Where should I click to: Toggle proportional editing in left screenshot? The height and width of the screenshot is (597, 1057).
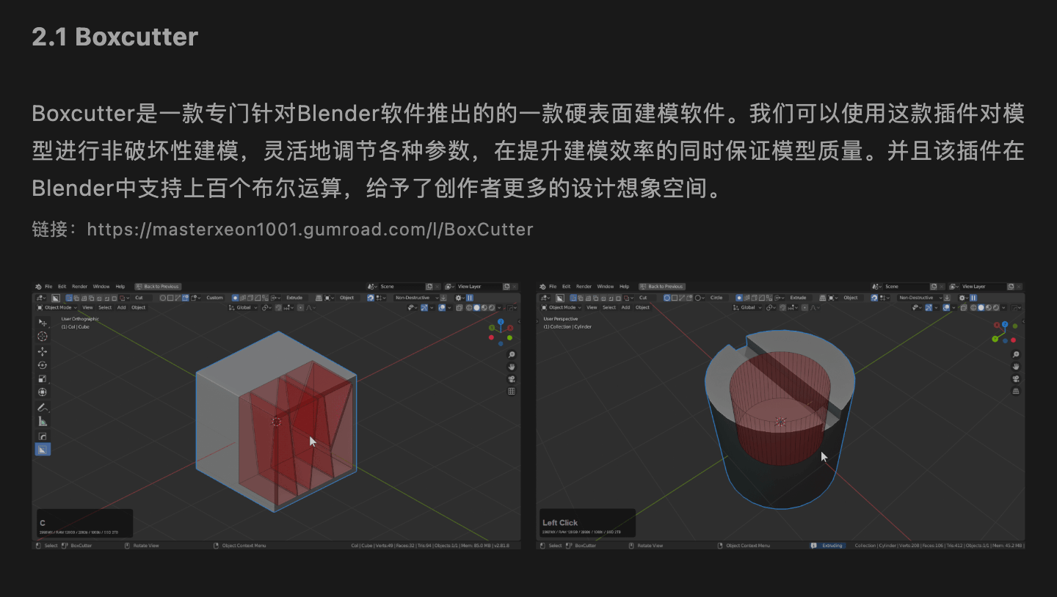[x=300, y=308]
